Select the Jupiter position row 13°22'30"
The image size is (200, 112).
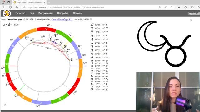tap(99, 43)
